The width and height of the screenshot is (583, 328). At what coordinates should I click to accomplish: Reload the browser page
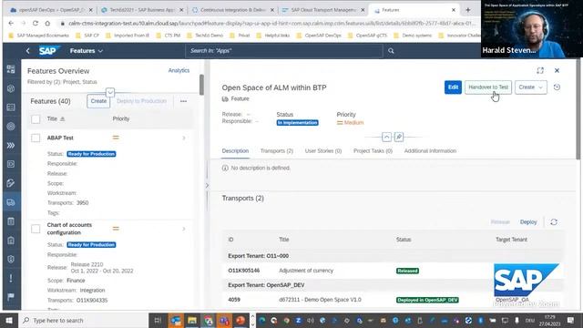(36, 23)
